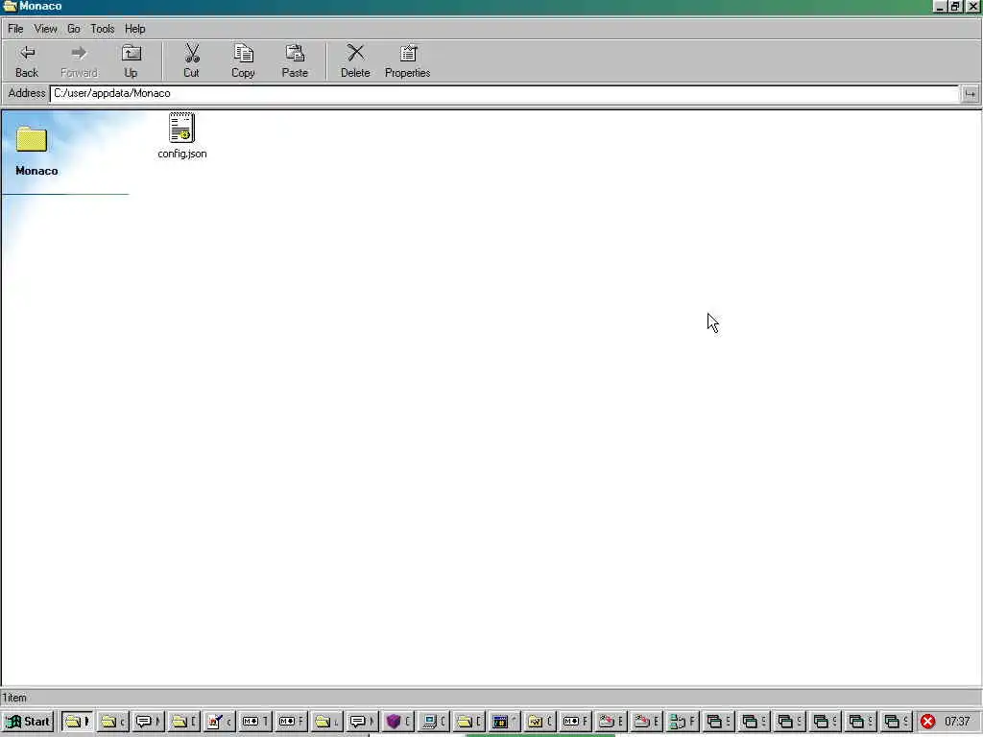Click the red X tray icon

tap(928, 722)
